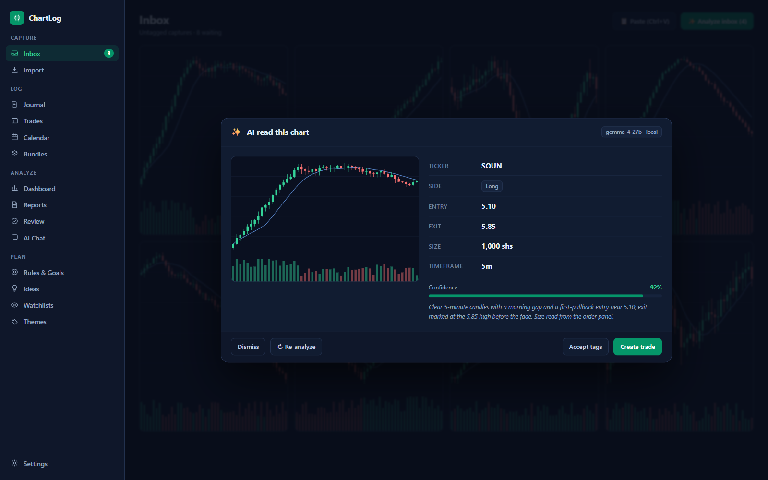The width and height of the screenshot is (768, 480).
Task: Open Bundles section
Action: (x=62, y=154)
